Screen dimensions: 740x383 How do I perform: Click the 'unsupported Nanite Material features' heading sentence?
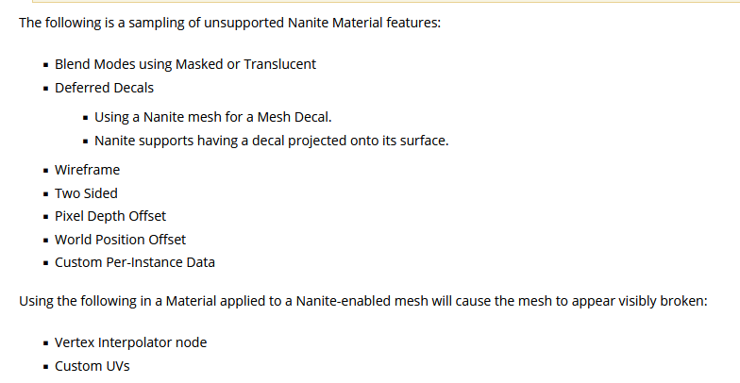[230, 23]
